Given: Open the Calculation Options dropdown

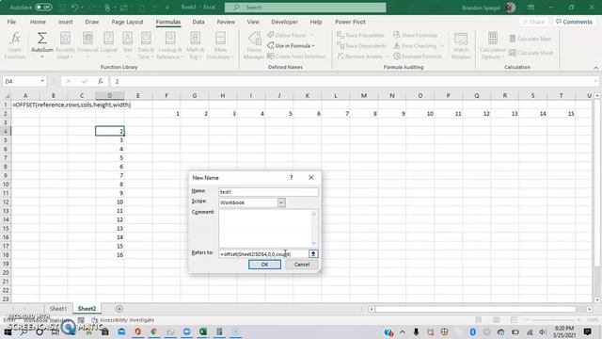Looking at the screenshot, I should coord(493,46).
